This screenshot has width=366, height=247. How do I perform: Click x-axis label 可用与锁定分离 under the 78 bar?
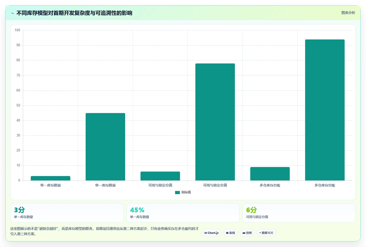click(215, 185)
